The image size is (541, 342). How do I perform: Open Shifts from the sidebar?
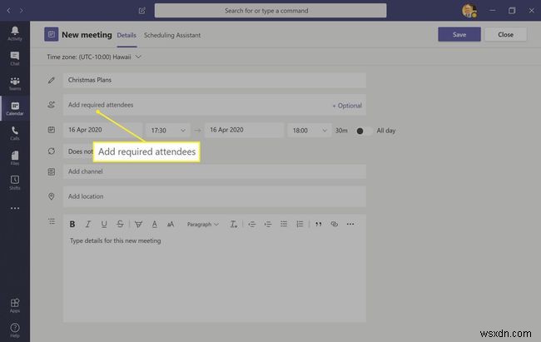15,182
